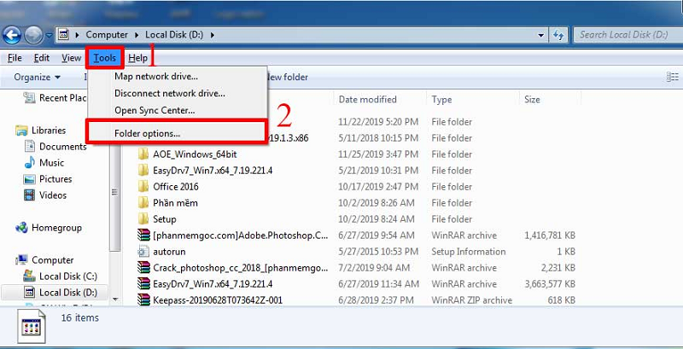This screenshot has height=349, width=683.
Task: Select Map network drive menu entry
Action: click(158, 77)
